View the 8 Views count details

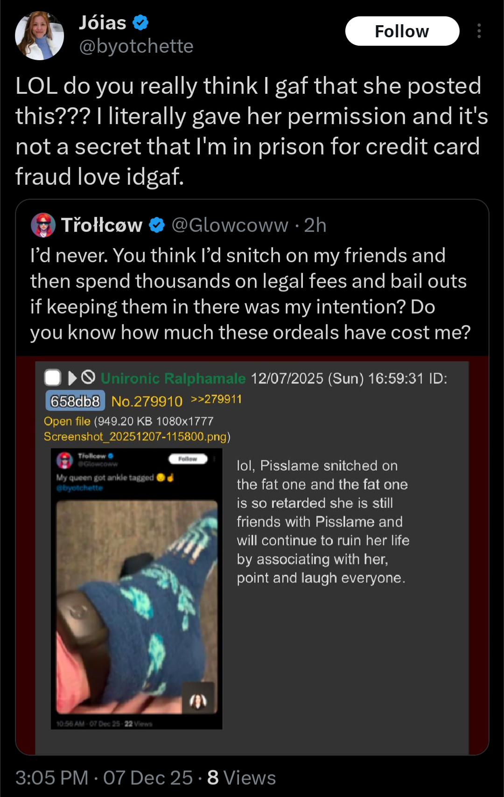[x=242, y=778]
